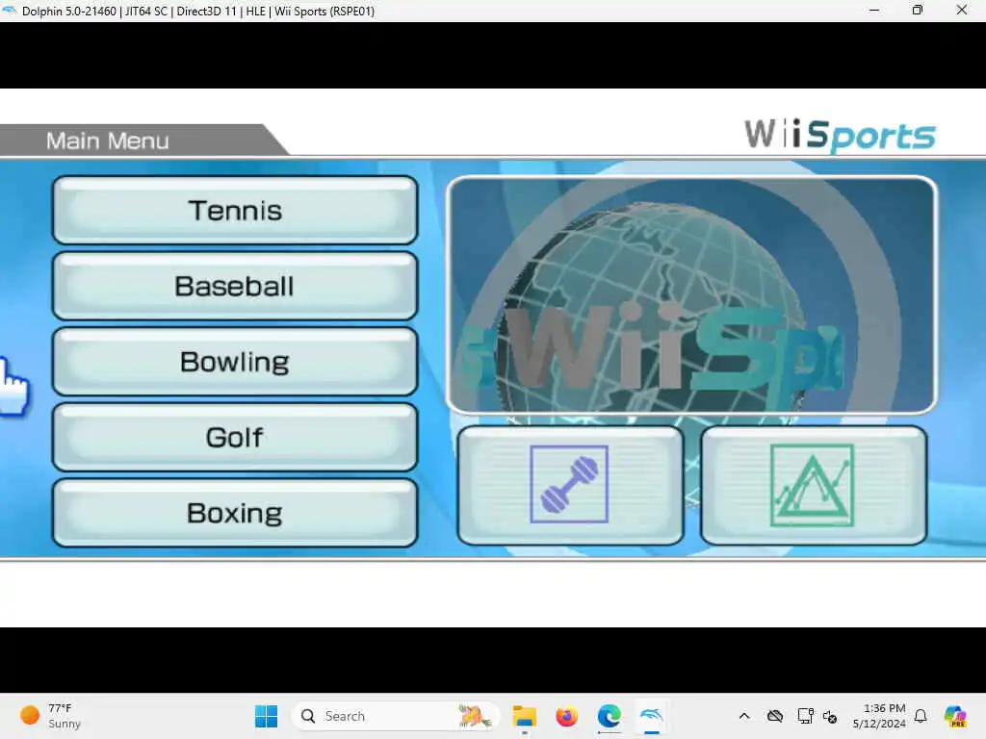Screen dimensions: 986x739
Task: Open the weather widget showing 77°F
Action: click(x=50, y=716)
